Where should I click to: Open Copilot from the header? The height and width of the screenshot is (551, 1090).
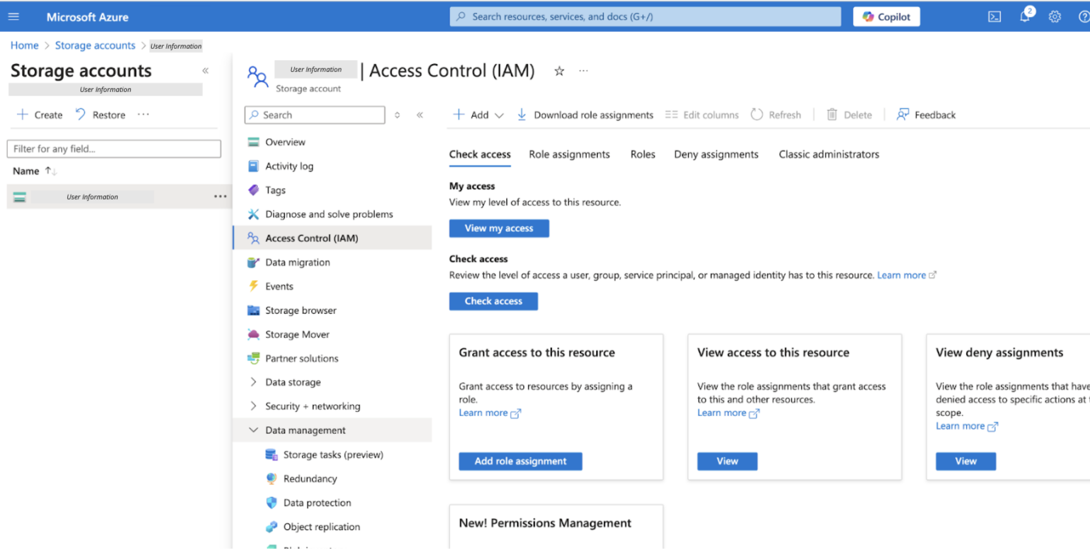886,17
